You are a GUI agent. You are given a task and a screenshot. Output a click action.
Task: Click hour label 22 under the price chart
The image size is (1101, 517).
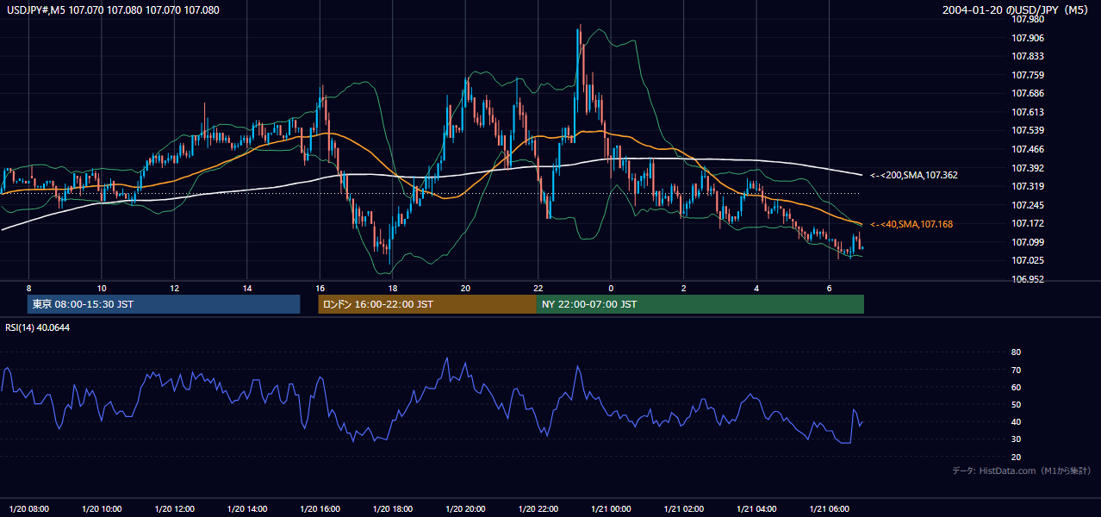pos(538,288)
